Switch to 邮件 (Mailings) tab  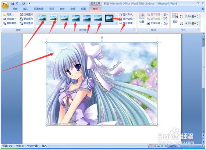pos(62,9)
